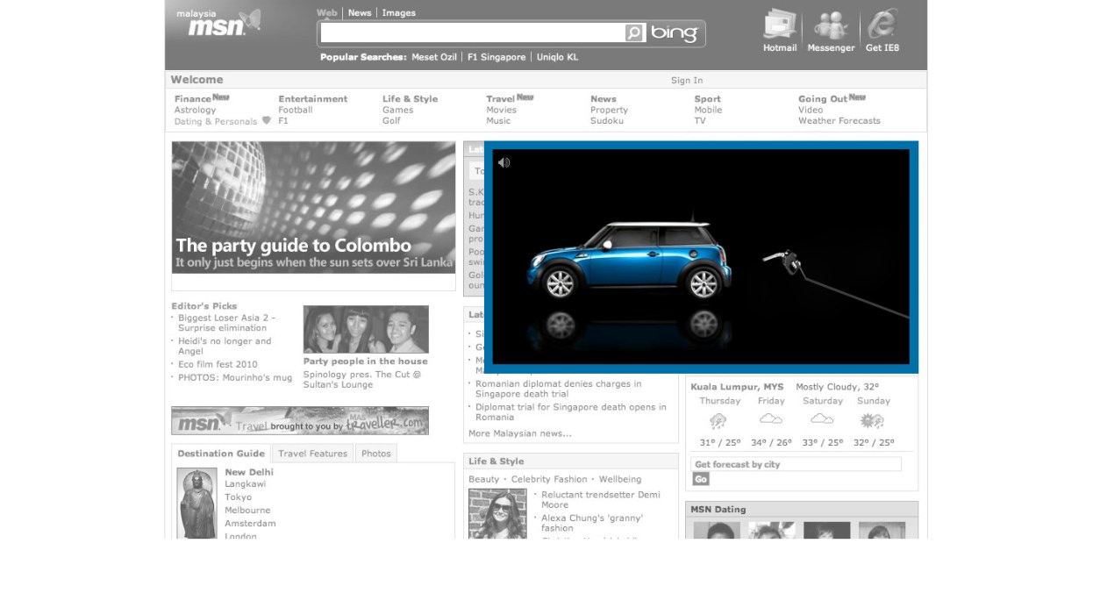
Task: Click in the Bing search box
Action: click(x=473, y=33)
